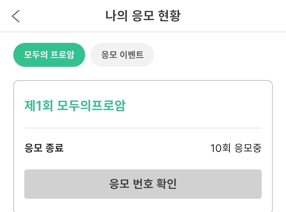Click the 나의 응모 현황 page title

click(143, 16)
